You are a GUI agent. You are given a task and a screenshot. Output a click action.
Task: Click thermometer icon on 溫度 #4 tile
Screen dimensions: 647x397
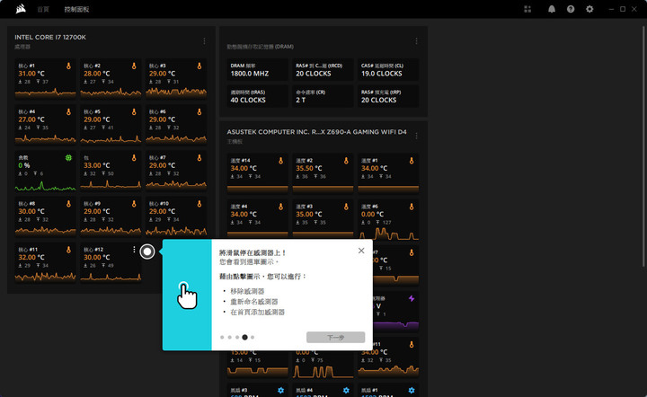[280, 207]
